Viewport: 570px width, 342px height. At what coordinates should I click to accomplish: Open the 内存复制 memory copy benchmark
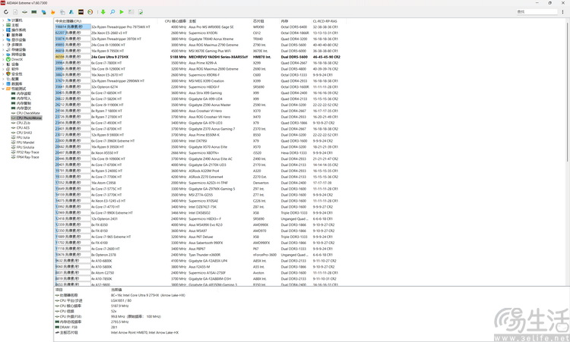(x=24, y=103)
